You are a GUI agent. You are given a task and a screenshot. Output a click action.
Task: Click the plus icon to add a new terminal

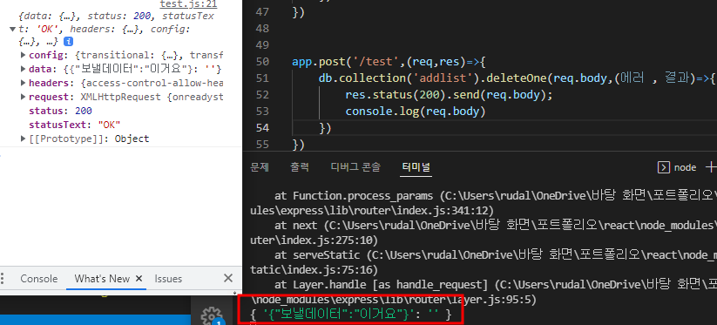(711, 167)
